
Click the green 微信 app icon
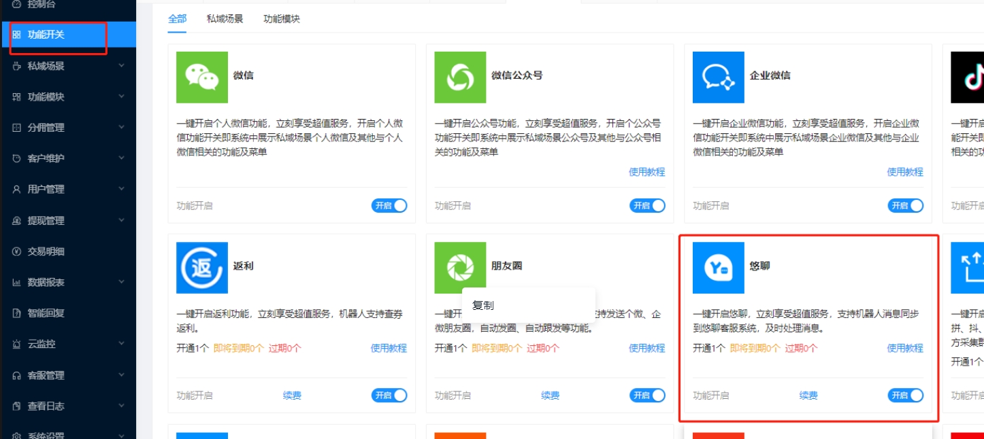[202, 77]
